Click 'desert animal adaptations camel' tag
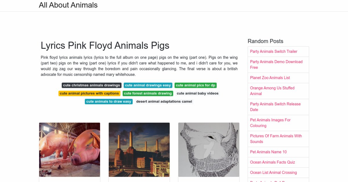Screen dimensions: 348x182 164,101
